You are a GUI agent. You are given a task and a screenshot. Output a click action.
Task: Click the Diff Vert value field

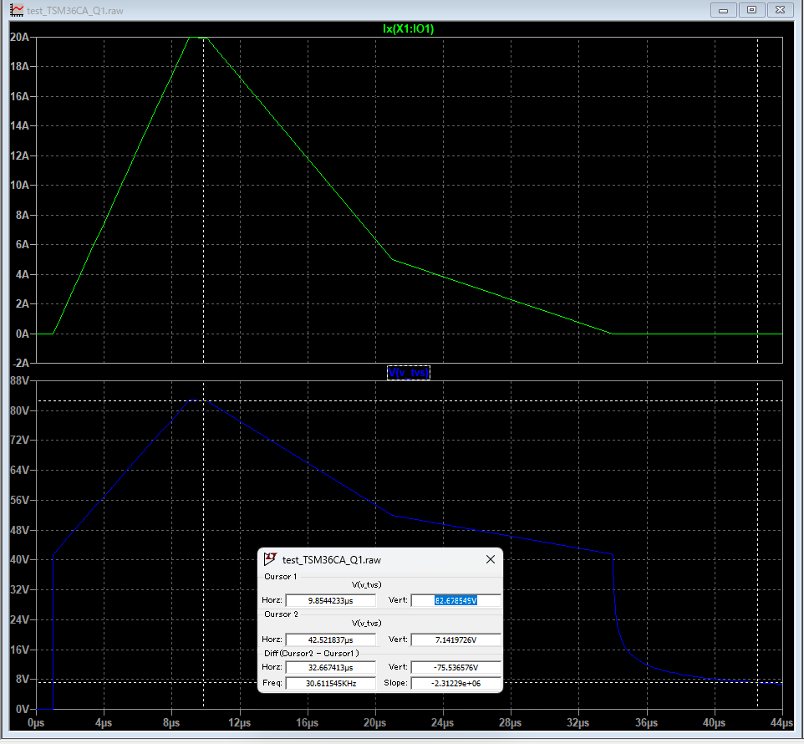(x=455, y=668)
